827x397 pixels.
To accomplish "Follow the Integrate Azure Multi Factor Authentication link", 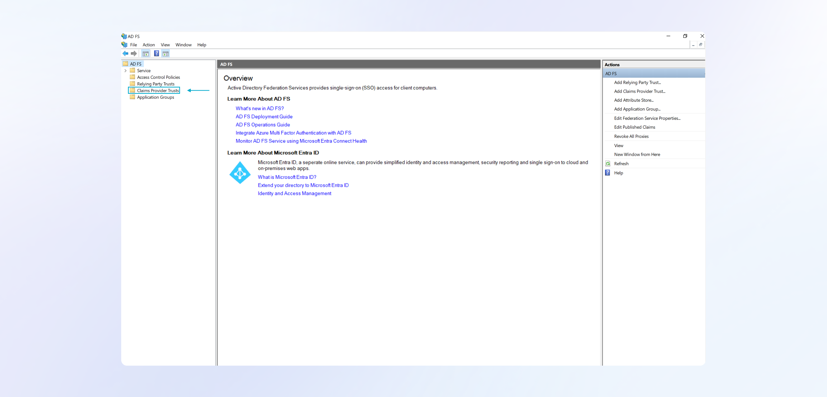I will pos(293,133).
